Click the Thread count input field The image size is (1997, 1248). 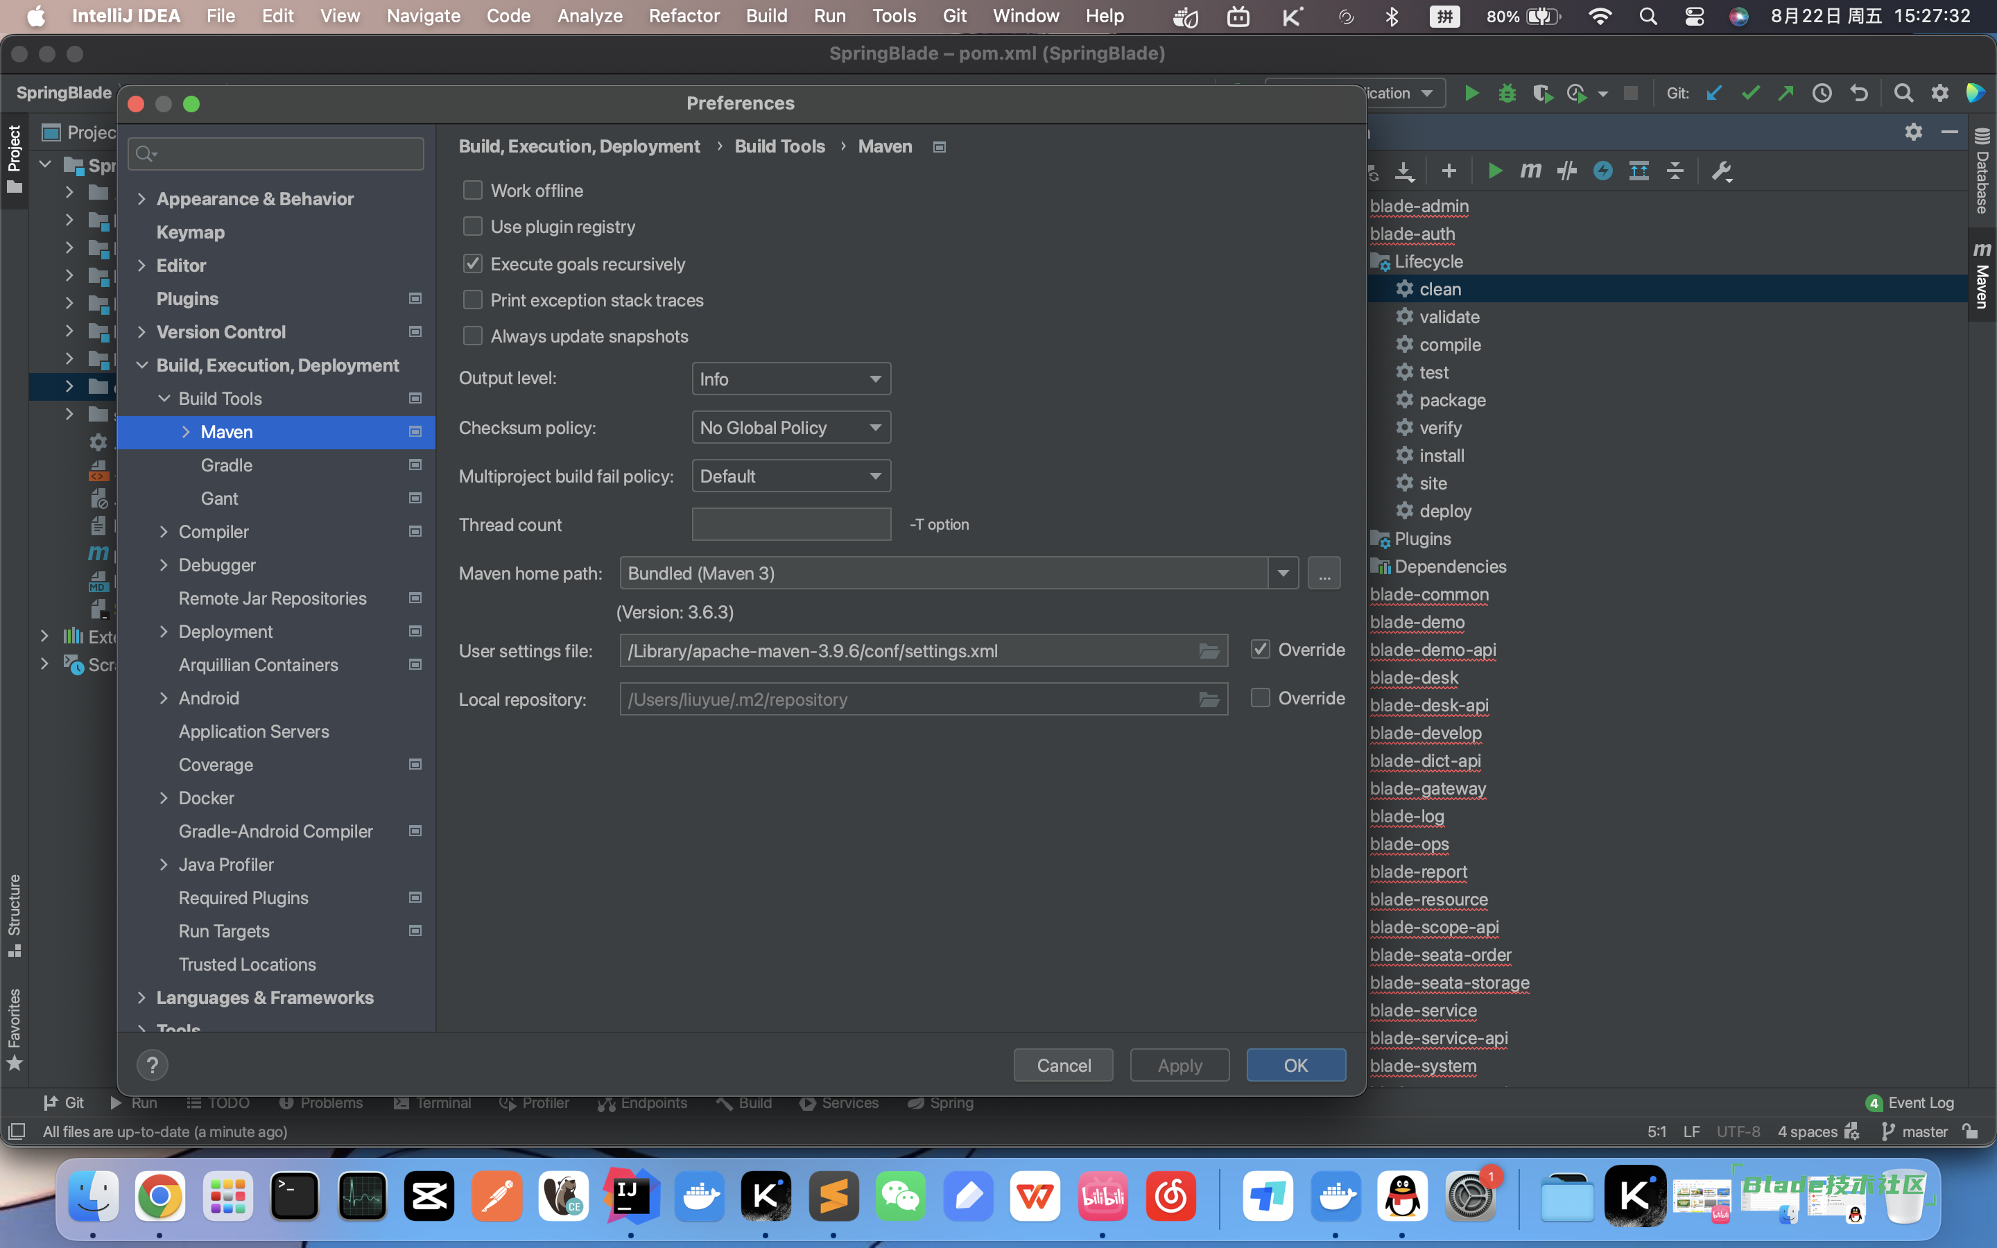(x=791, y=524)
